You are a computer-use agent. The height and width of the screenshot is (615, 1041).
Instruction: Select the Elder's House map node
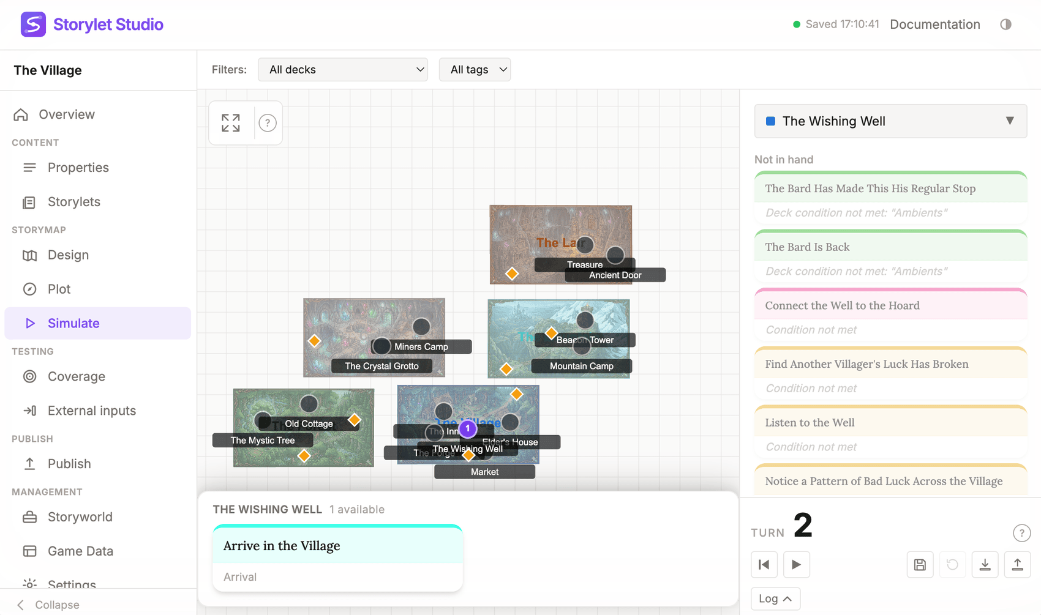point(510,422)
